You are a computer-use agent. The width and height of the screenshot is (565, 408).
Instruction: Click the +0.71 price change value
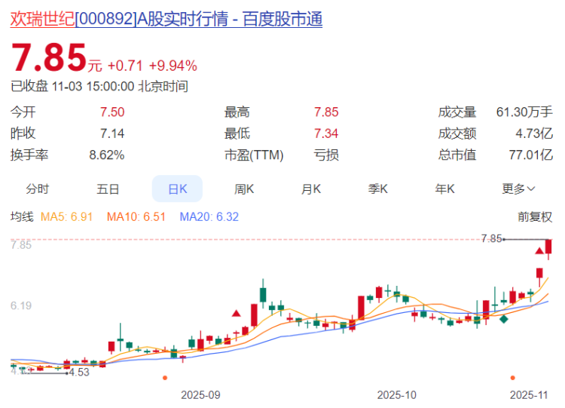(x=125, y=66)
